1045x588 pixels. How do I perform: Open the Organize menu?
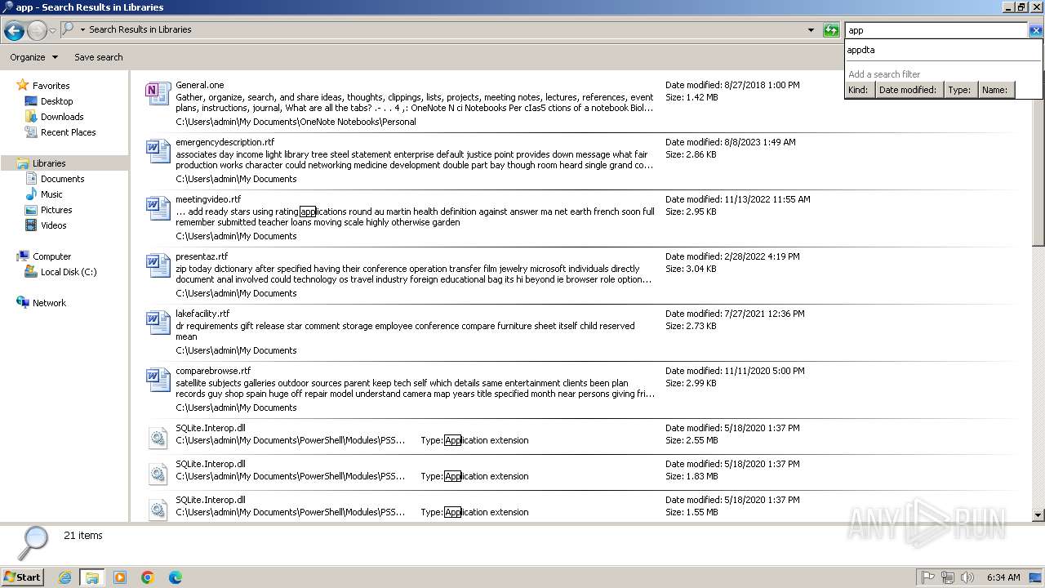coord(33,57)
